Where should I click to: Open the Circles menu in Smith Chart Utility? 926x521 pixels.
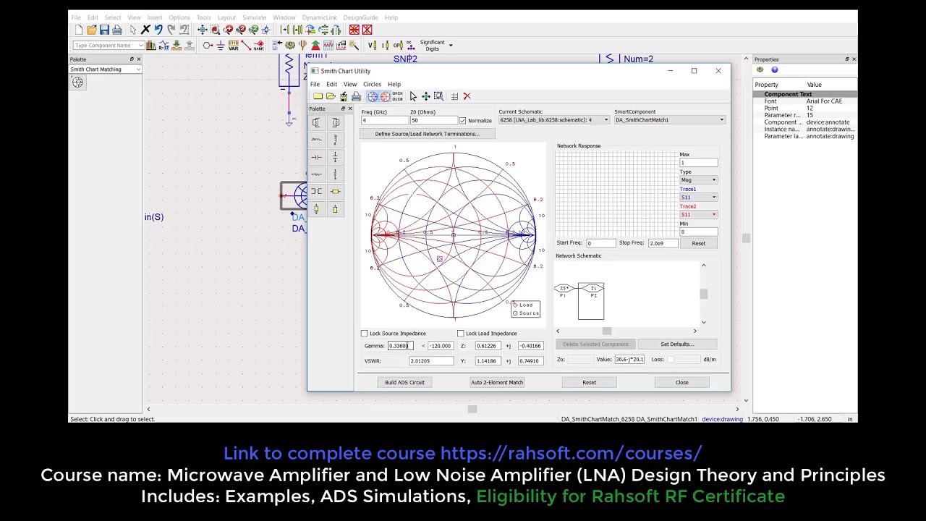point(372,85)
